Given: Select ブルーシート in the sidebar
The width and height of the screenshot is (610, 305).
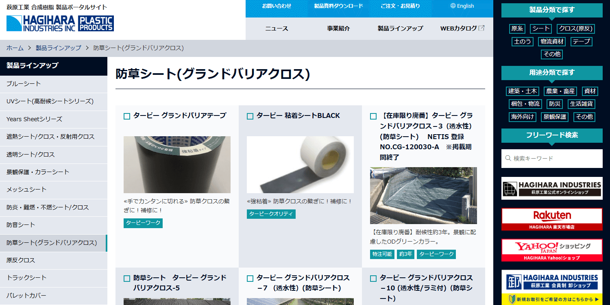Looking at the screenshot, I should pos(54,84).
